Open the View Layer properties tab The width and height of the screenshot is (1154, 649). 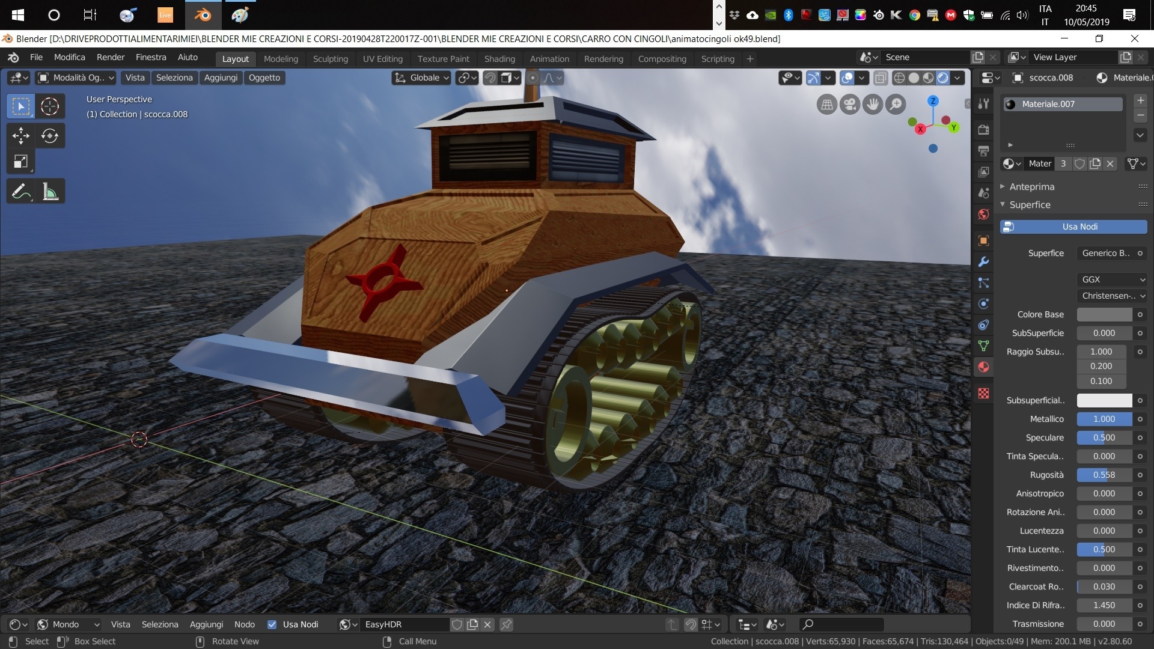[x=984, y=172]
